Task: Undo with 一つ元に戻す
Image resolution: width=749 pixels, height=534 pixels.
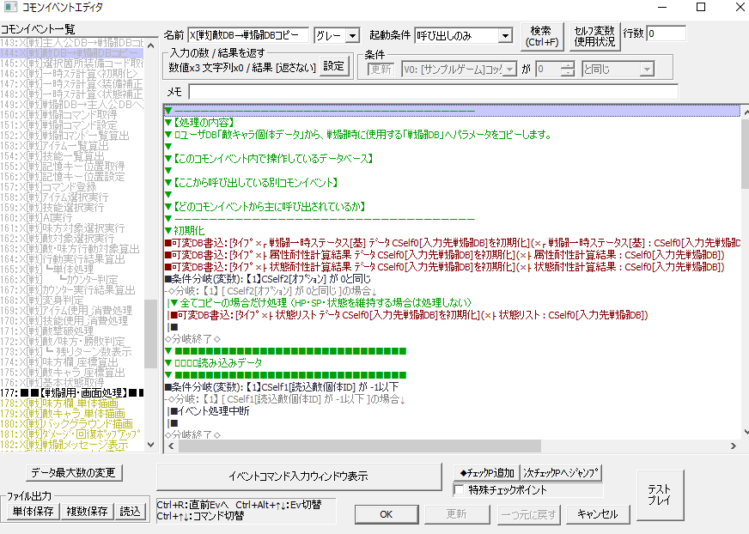Action: [x=528, y=514]
